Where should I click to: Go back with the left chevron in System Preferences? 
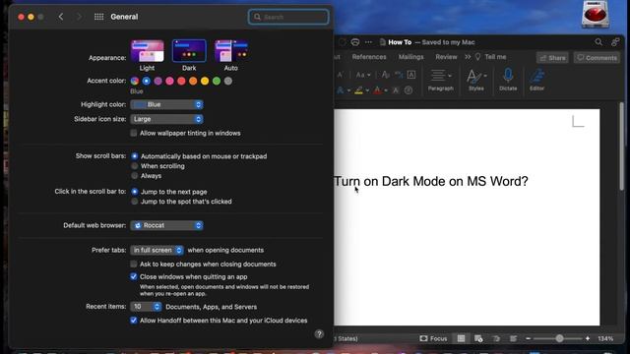(x=61, y=17)
